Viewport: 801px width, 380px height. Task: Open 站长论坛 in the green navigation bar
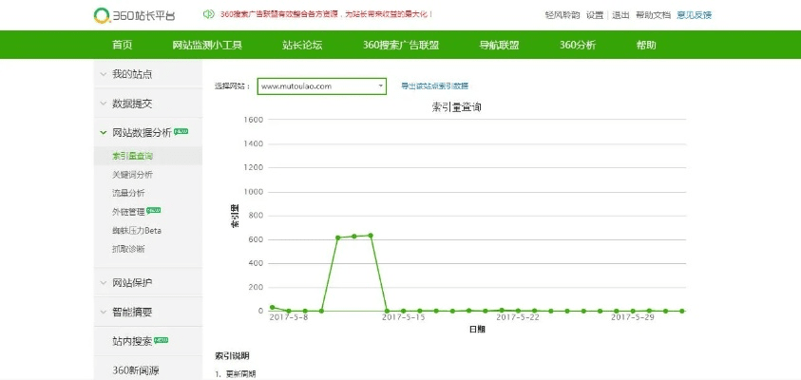point(302,45)
